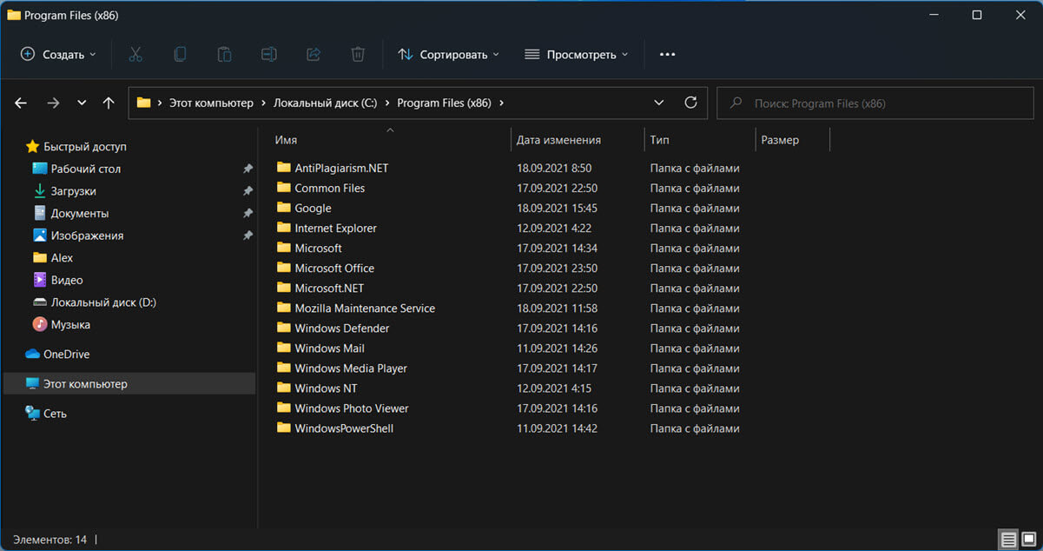
Task: Select Mozilla Maintenance Service folder
Action: pos(365,308)
